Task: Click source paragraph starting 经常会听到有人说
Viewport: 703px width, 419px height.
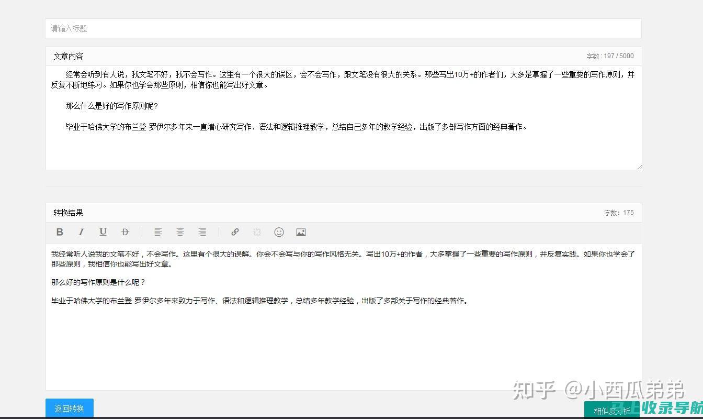Action: (x=343, y=80)
